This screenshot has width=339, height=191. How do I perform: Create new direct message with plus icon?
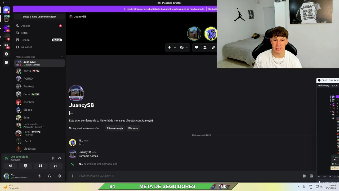(62, 57)
